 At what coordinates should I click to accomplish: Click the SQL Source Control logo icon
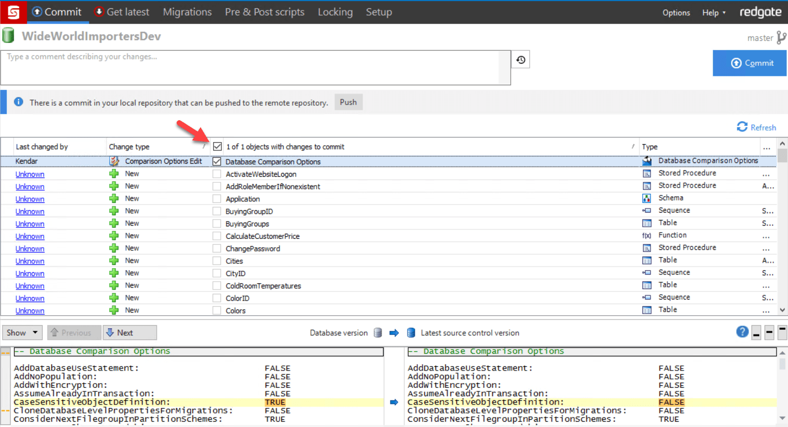point(13,11)
